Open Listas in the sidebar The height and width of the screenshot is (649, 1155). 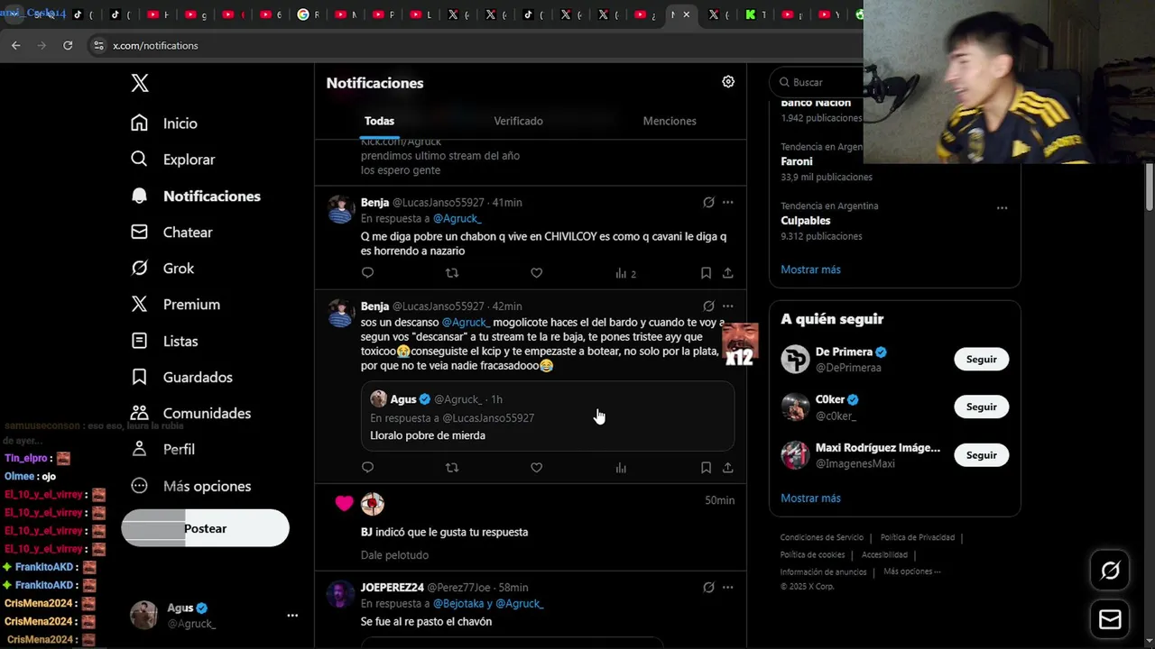tap(164, 341)
